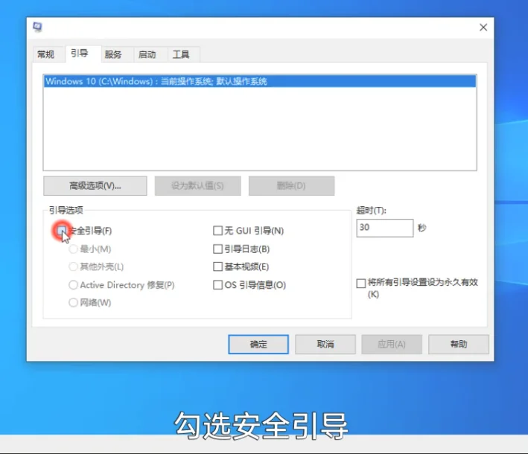
Task: Click the 超时(T) seconds input field
Action: pyautogui.click(x=384, y=228)
